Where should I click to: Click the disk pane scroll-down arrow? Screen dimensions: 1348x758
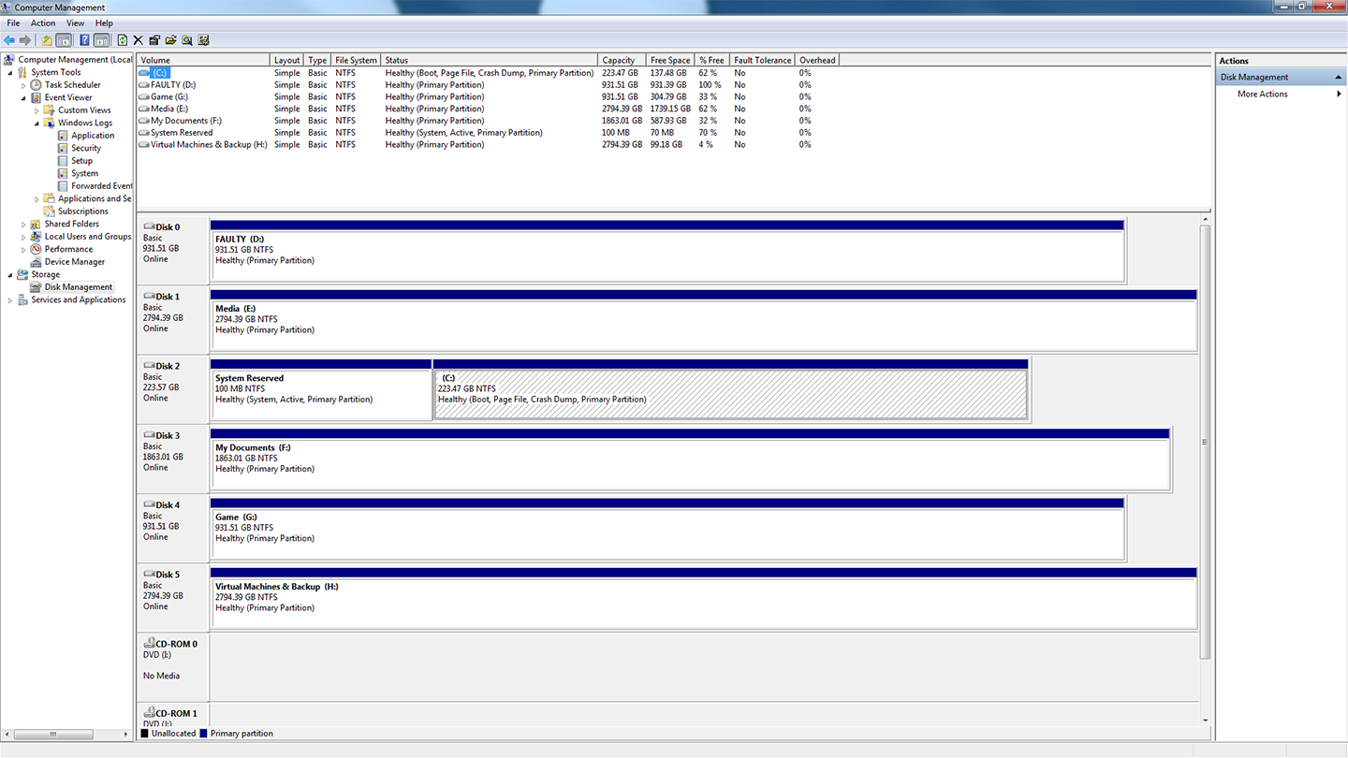1206,721
